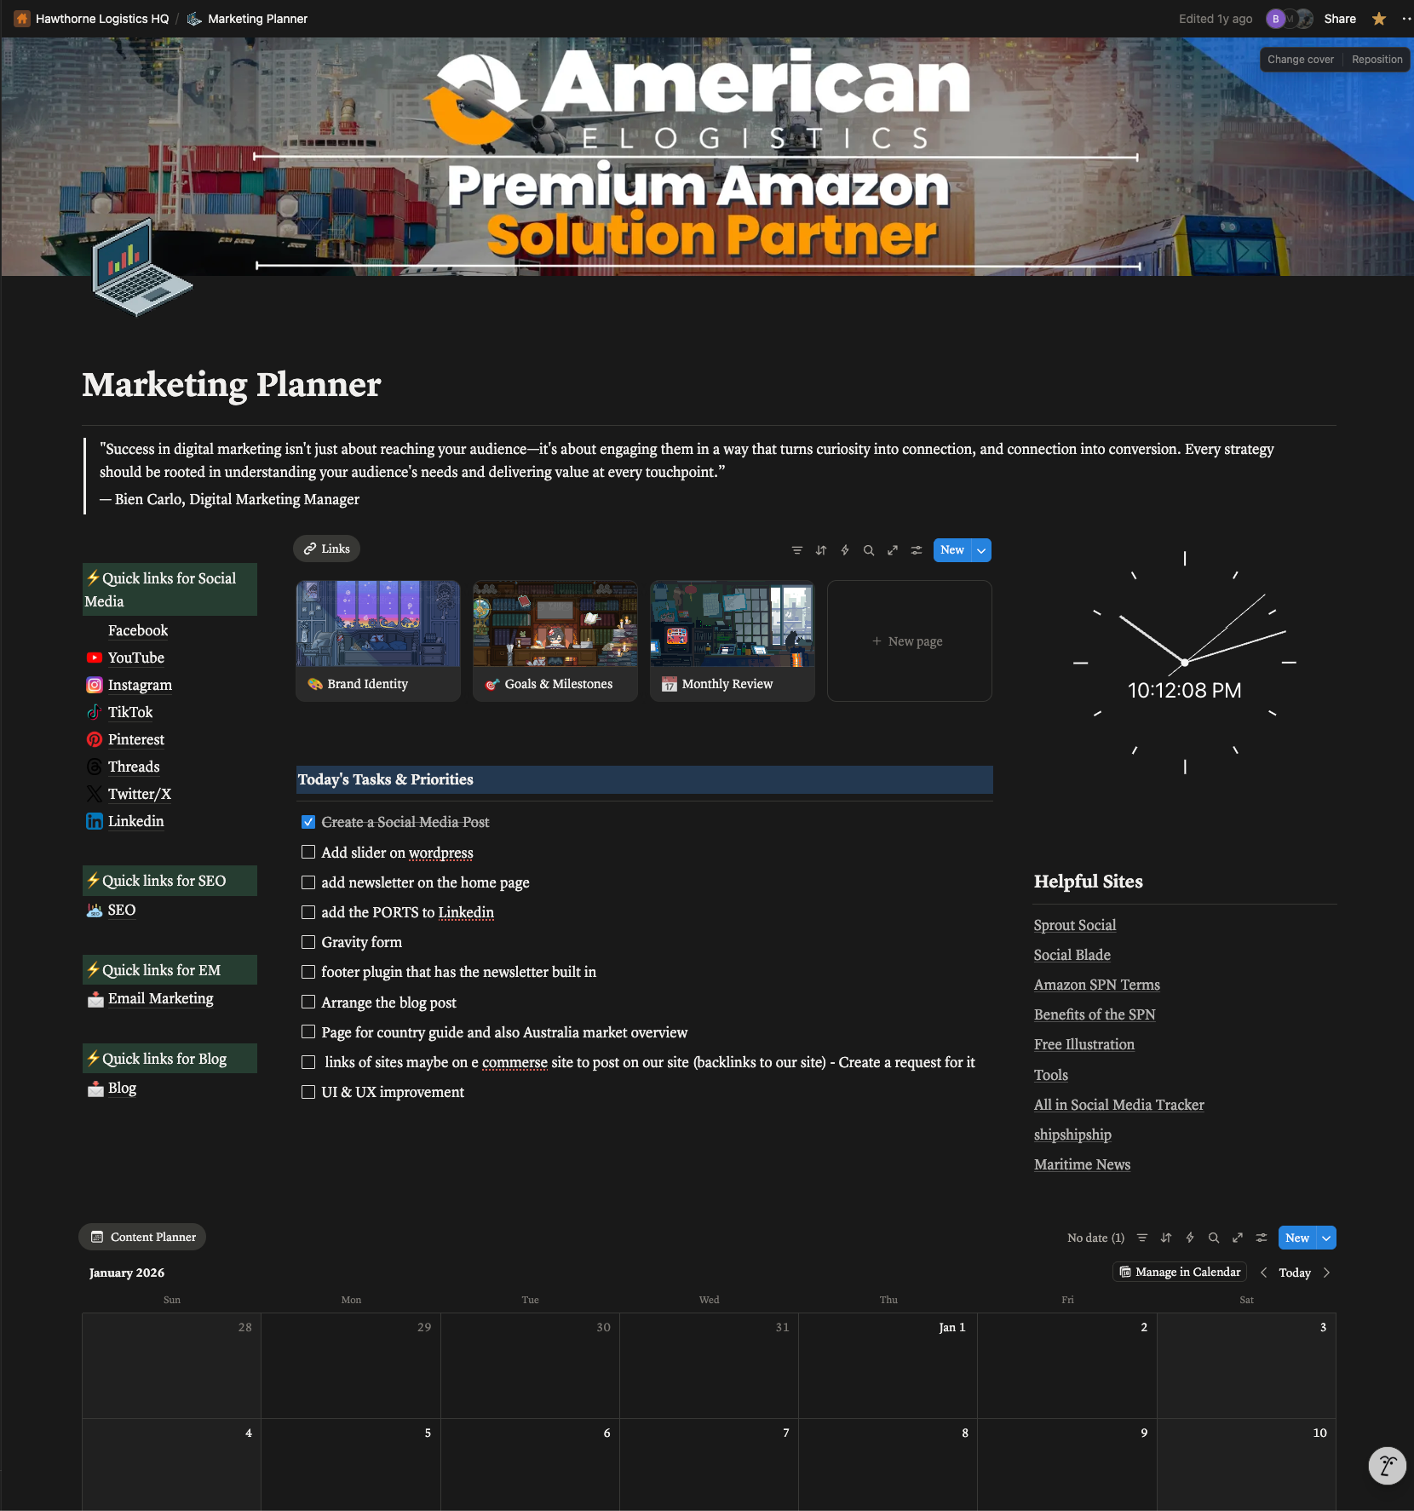
Task: Click Manage in Calendar button
Action: [1180, 1272]
